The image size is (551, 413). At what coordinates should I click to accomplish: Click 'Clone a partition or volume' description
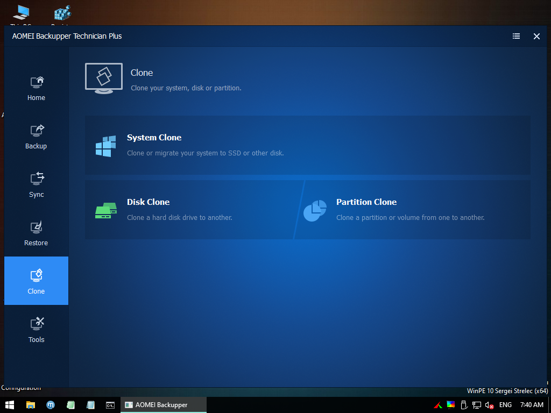point(410,218)
